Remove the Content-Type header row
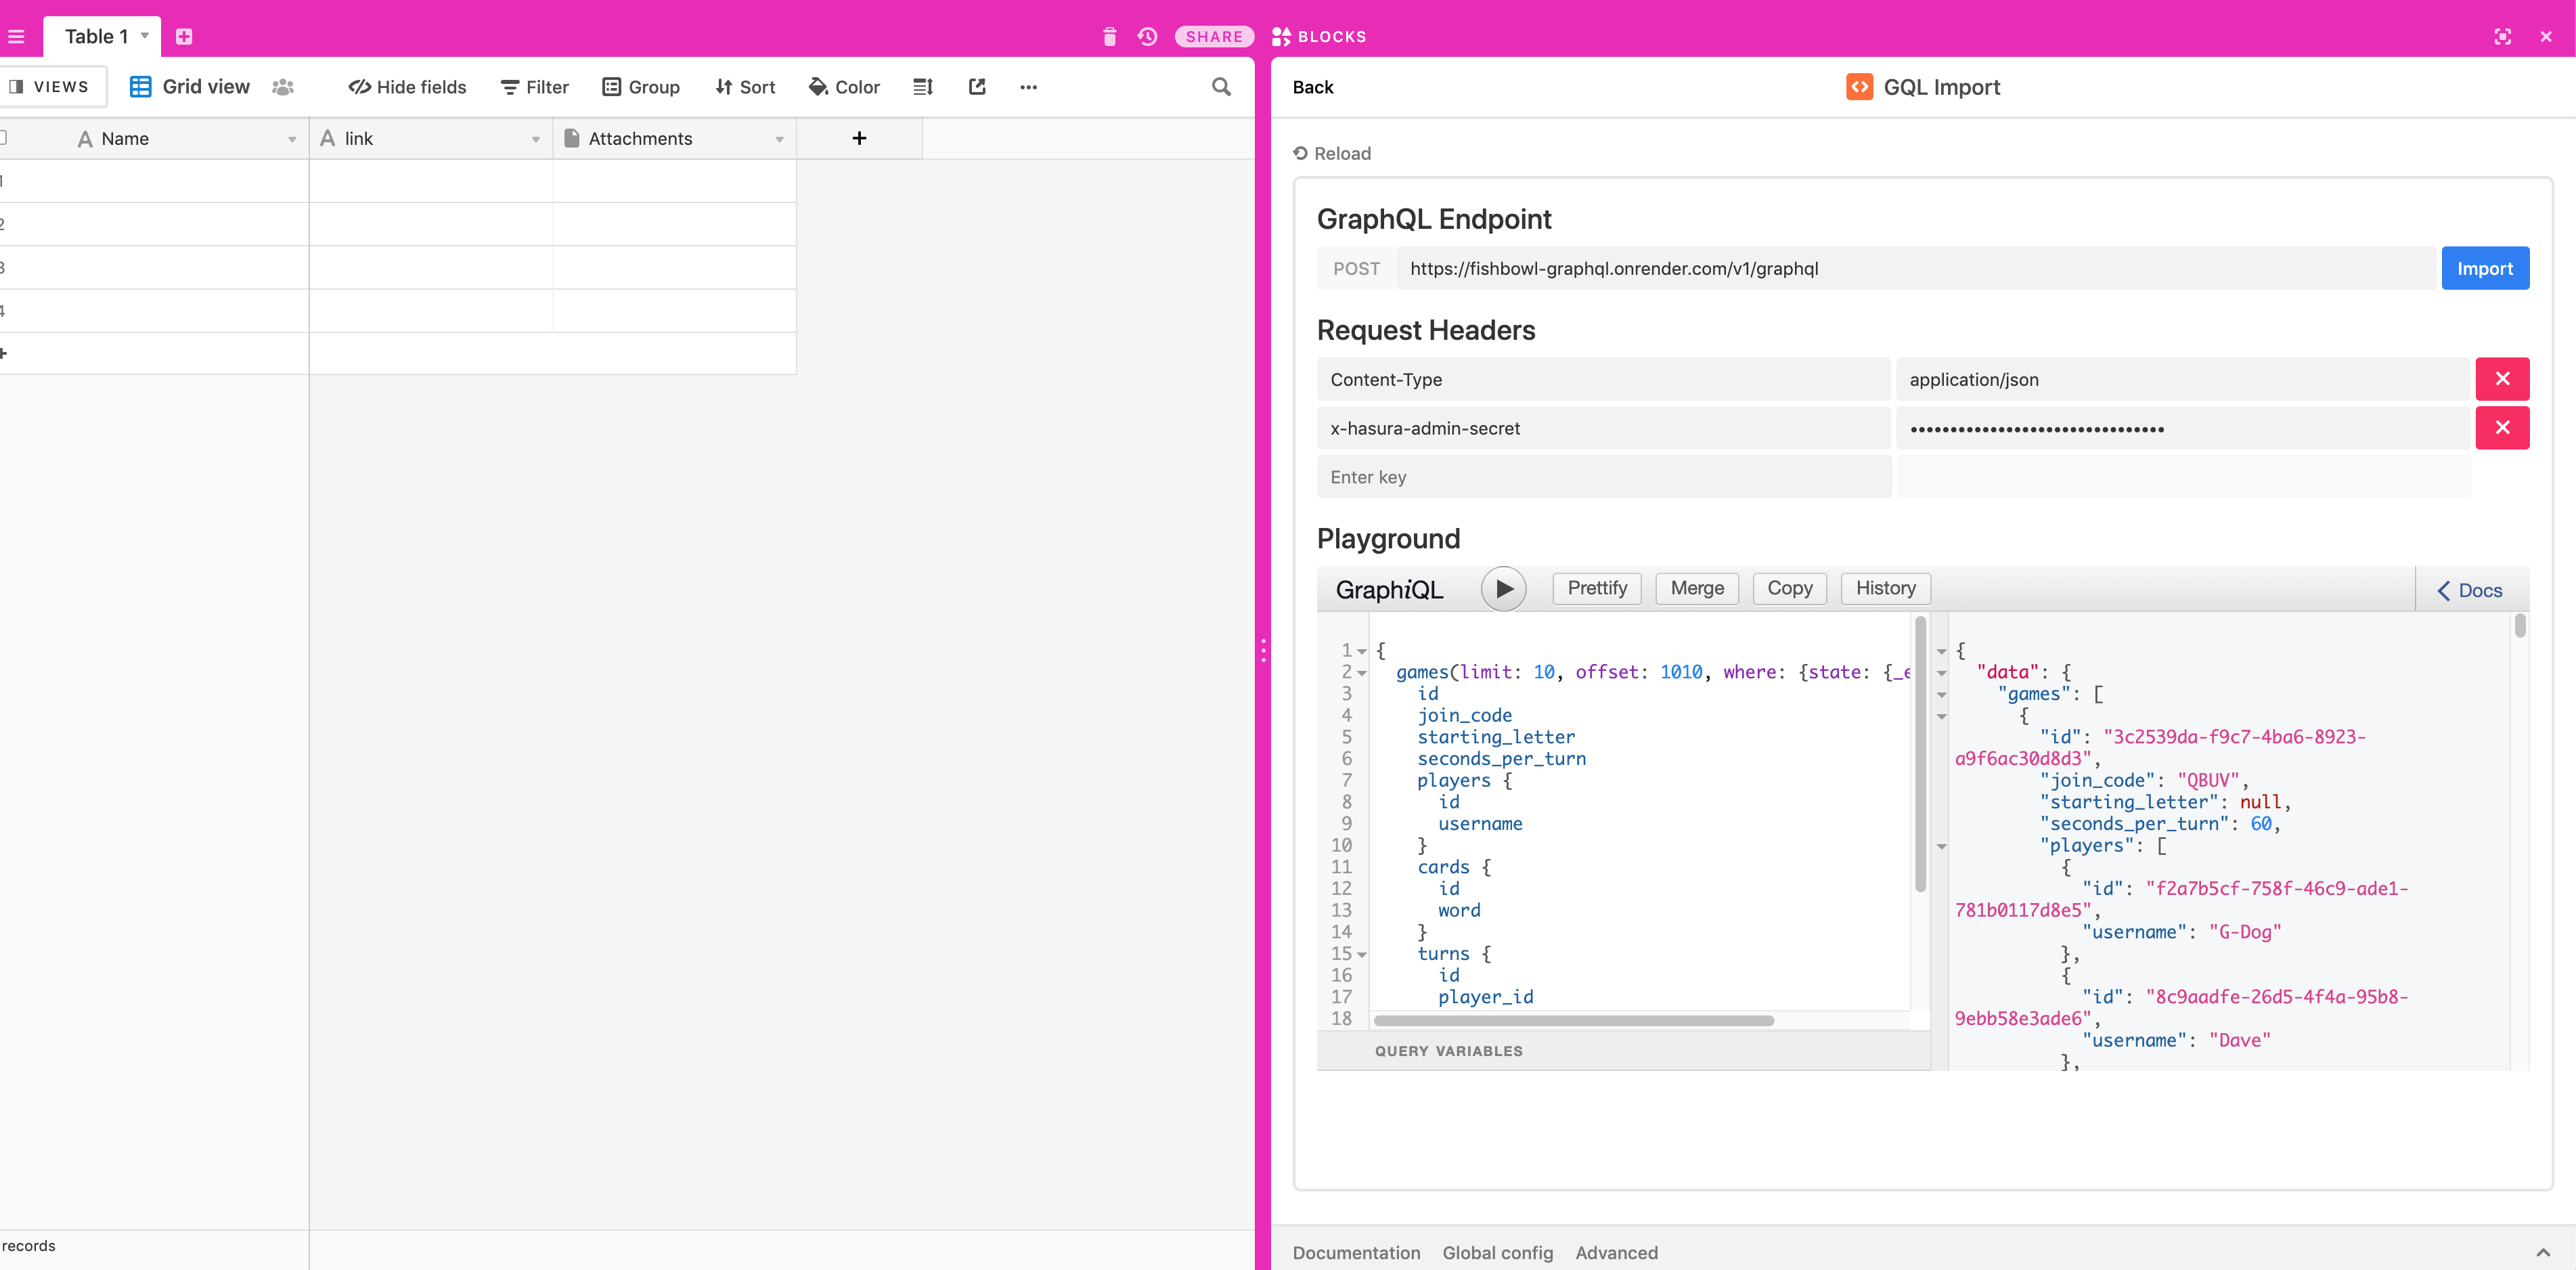The width and height of the screenshot is (2576, 1270). click(x=2502, y=379)
